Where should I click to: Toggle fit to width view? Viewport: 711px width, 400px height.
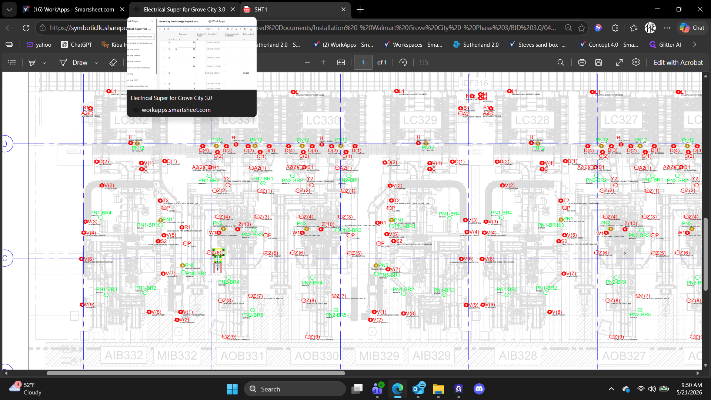pyautogui.click(x=341, y=63)
